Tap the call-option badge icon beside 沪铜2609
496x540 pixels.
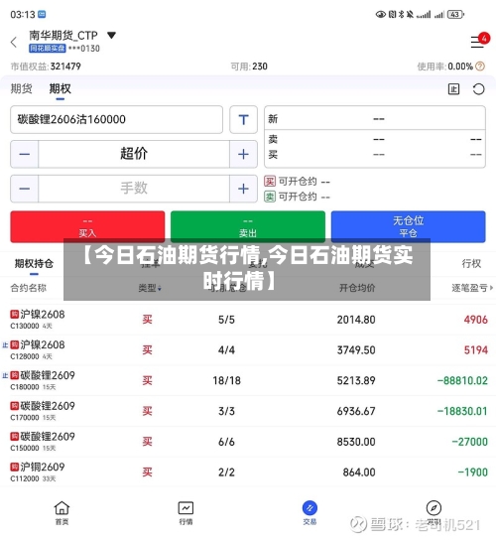pyautogui.click(x=14, y=467)
